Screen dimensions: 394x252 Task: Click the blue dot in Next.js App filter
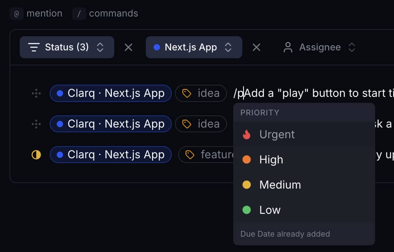pyautogui.click(x=157, y=47)
